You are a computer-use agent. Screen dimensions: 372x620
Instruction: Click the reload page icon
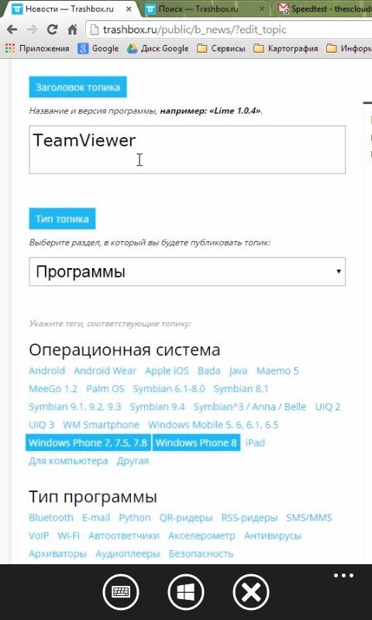[x=52, y=29]
